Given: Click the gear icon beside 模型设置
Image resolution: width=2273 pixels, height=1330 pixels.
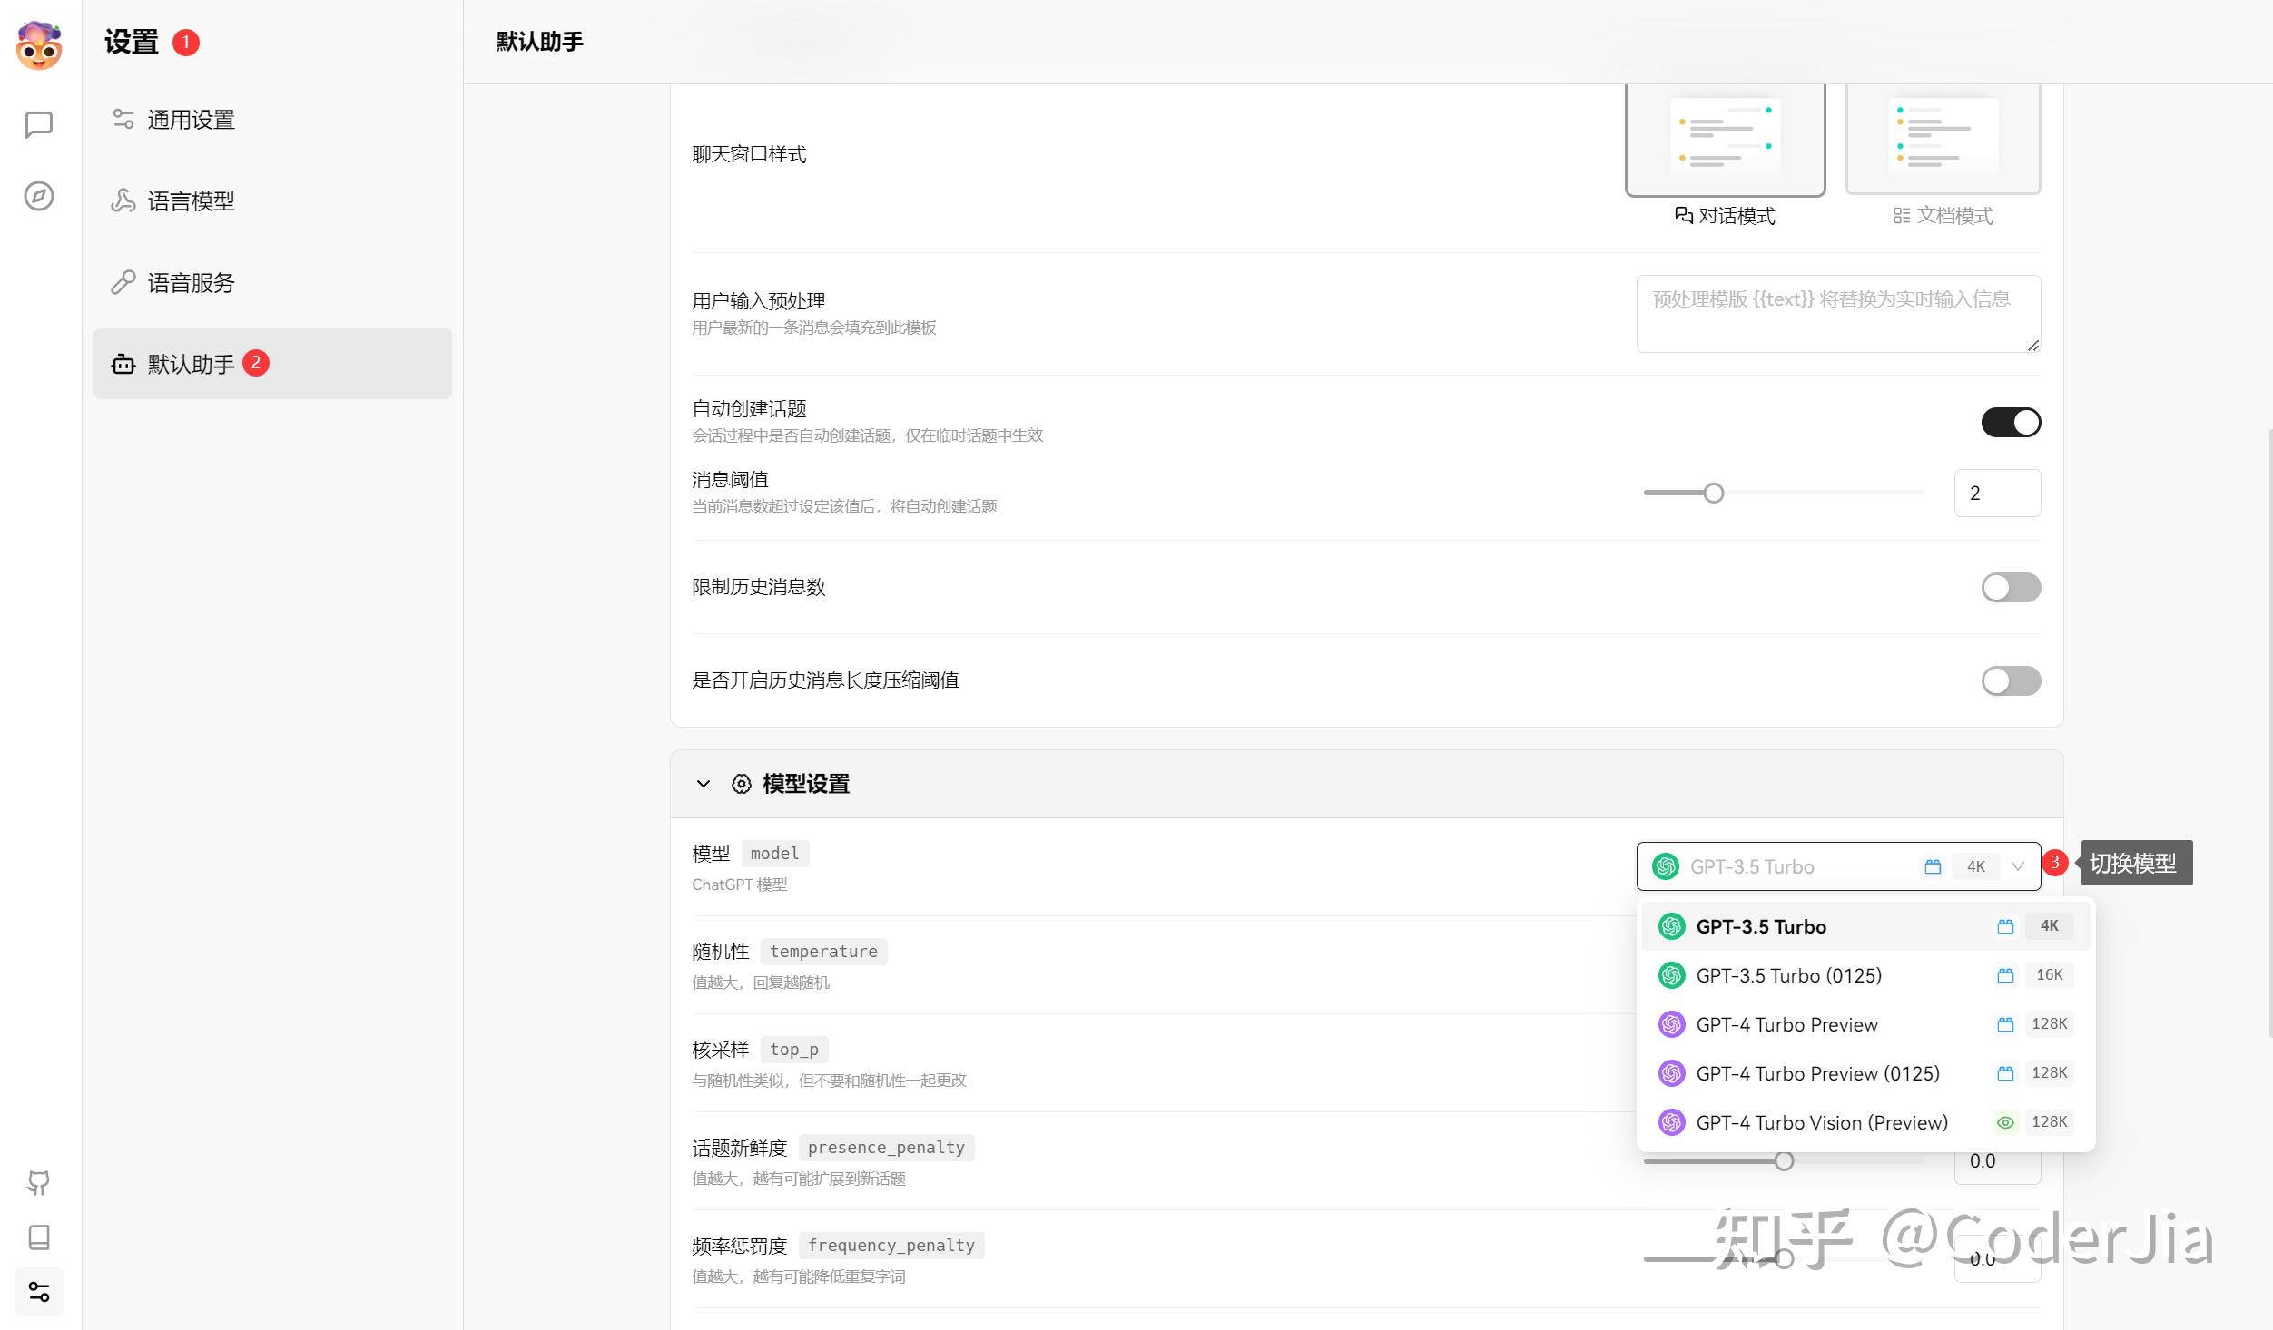Looking at the screenshot, I should point(740,784).
